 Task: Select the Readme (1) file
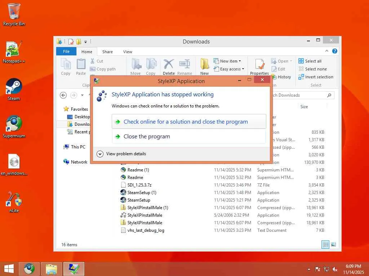[x=138, y=170]
